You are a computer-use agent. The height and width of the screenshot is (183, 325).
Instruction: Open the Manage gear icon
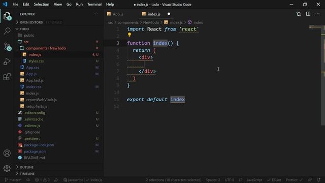pyautogui.click(x=7, y=168)
